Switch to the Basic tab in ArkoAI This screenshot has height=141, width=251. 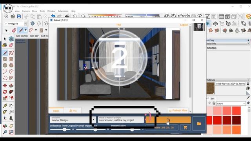pos(56,110)
